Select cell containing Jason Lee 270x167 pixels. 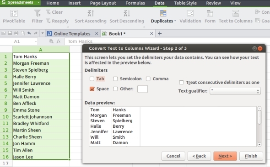pos(41,157)
